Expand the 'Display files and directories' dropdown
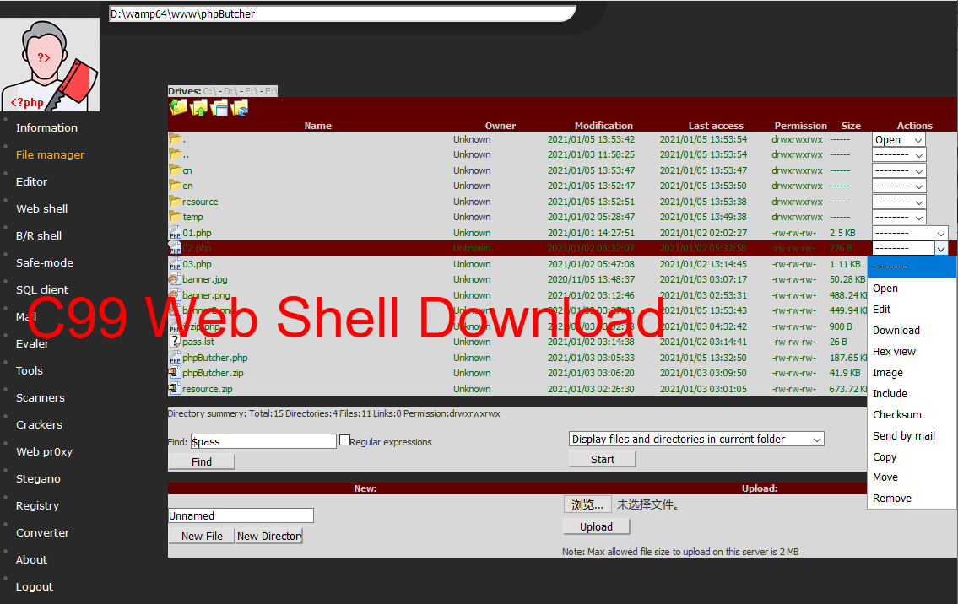 tap(696, 440)
